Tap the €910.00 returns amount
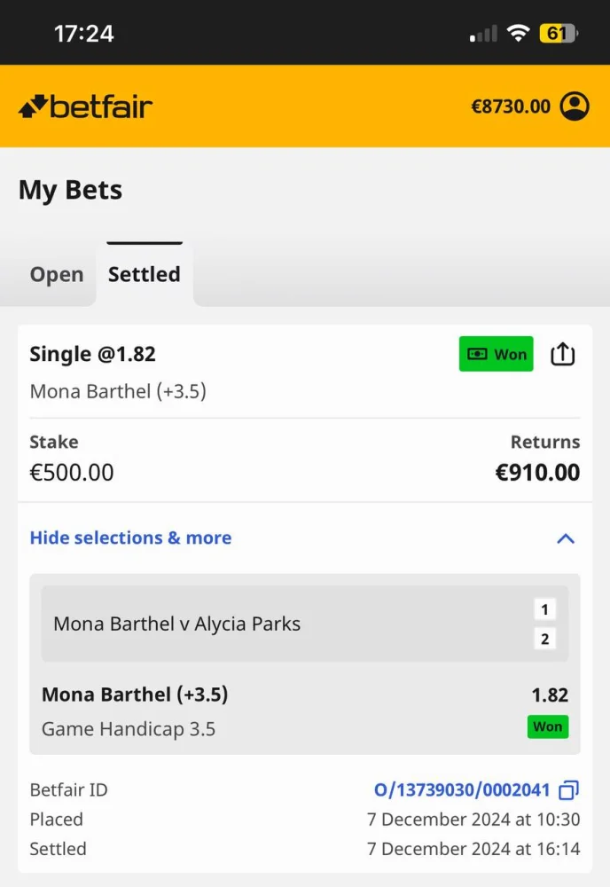 coord(537,472)
